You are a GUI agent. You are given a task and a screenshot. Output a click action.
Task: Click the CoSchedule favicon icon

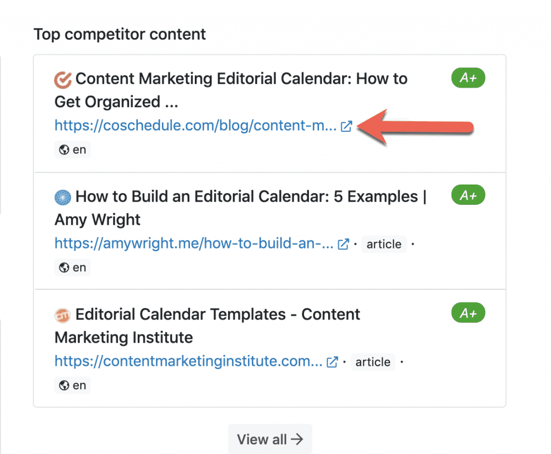coord(63,80)
